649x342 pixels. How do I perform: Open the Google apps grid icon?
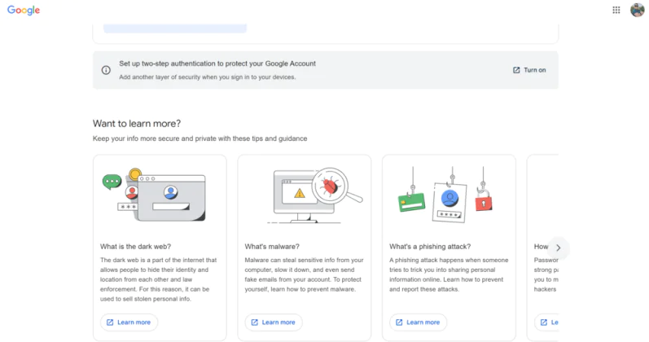coord(616,10)
